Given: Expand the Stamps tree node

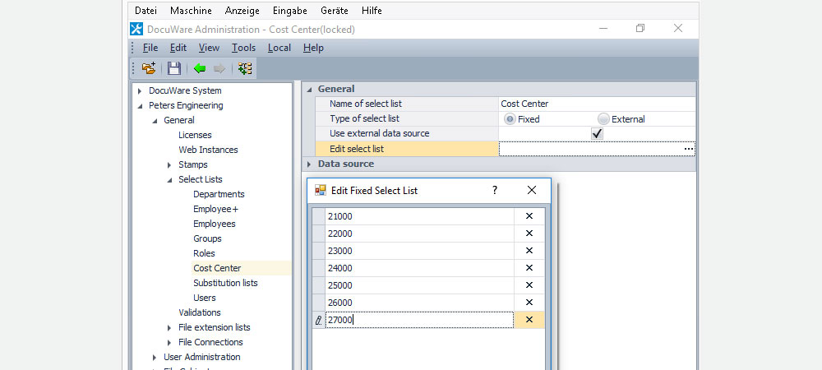Looking at the screenshot, I should [169, 165].
